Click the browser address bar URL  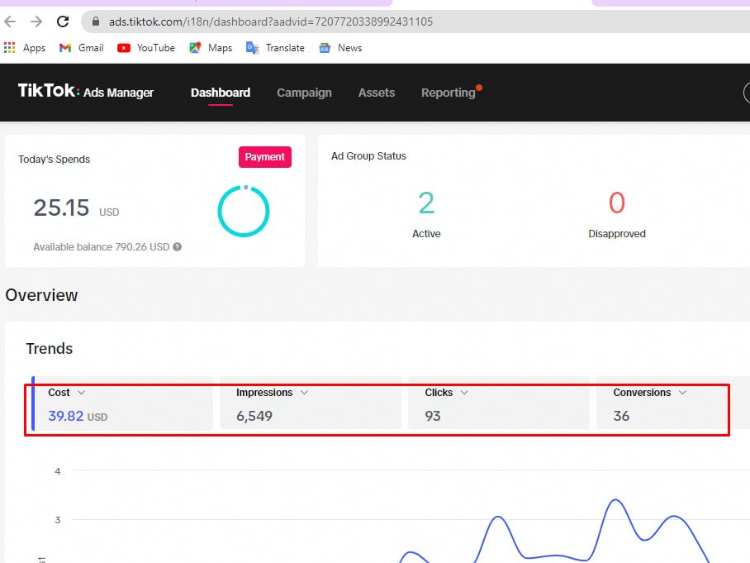coord(271,21)
